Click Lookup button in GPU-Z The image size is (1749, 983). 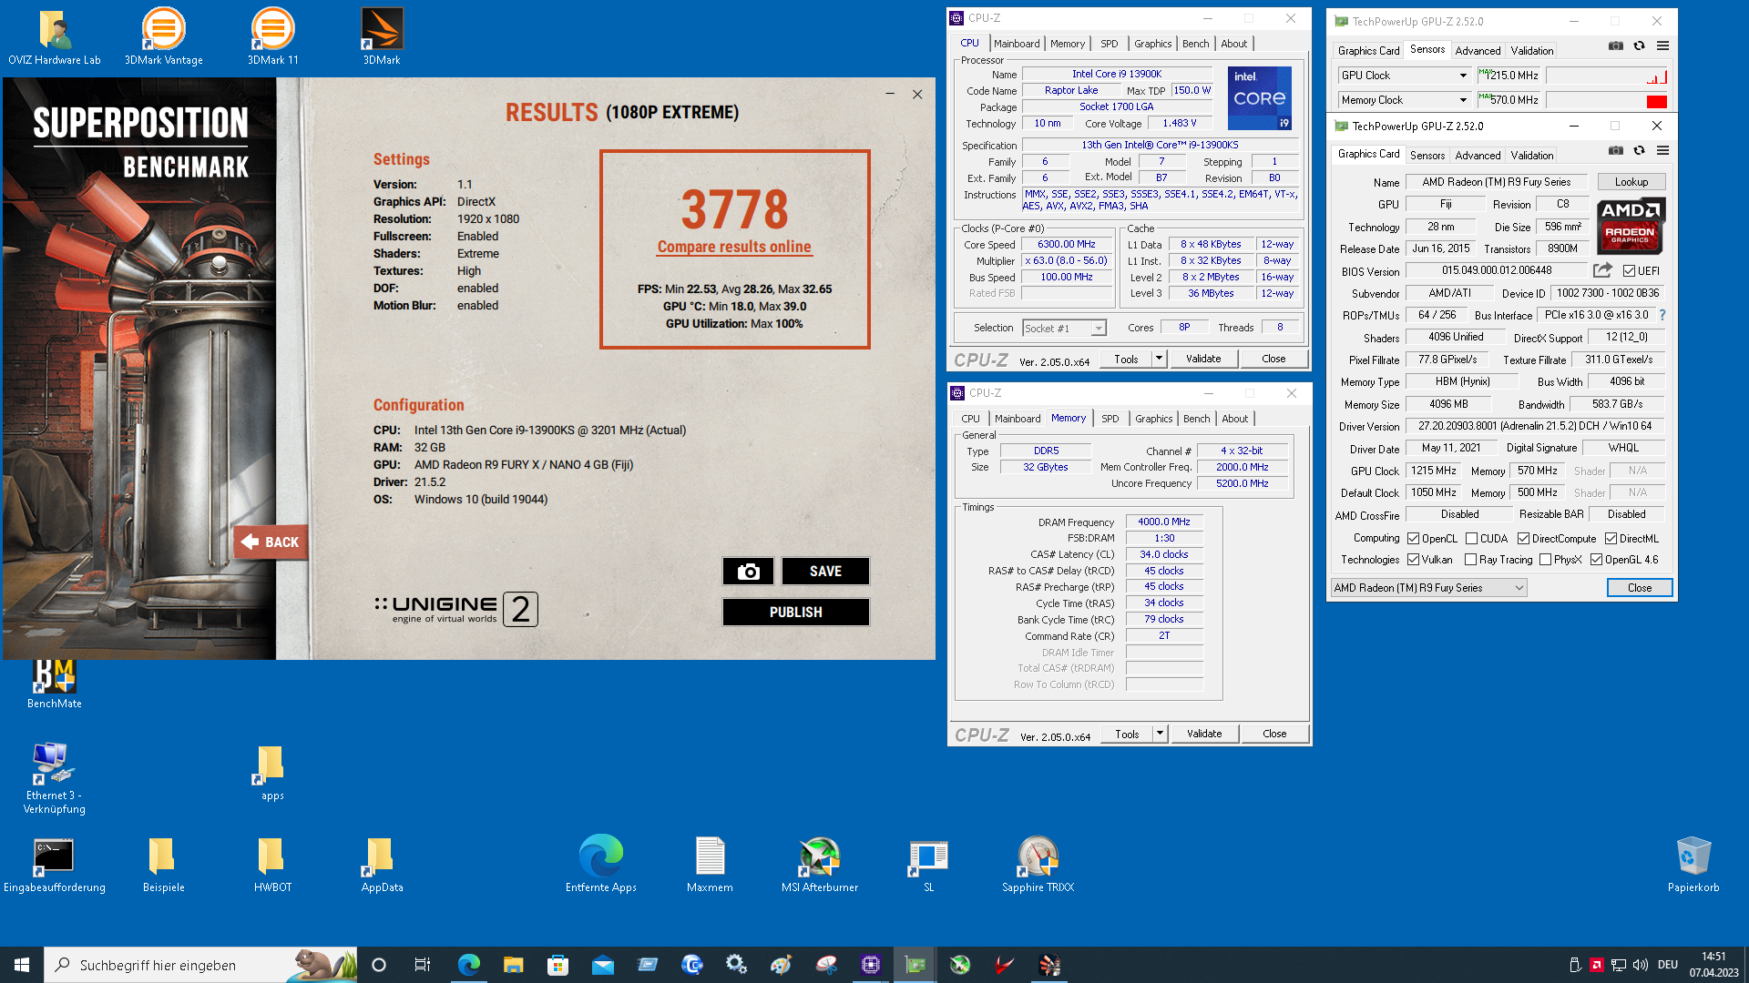click(1631, 182)
